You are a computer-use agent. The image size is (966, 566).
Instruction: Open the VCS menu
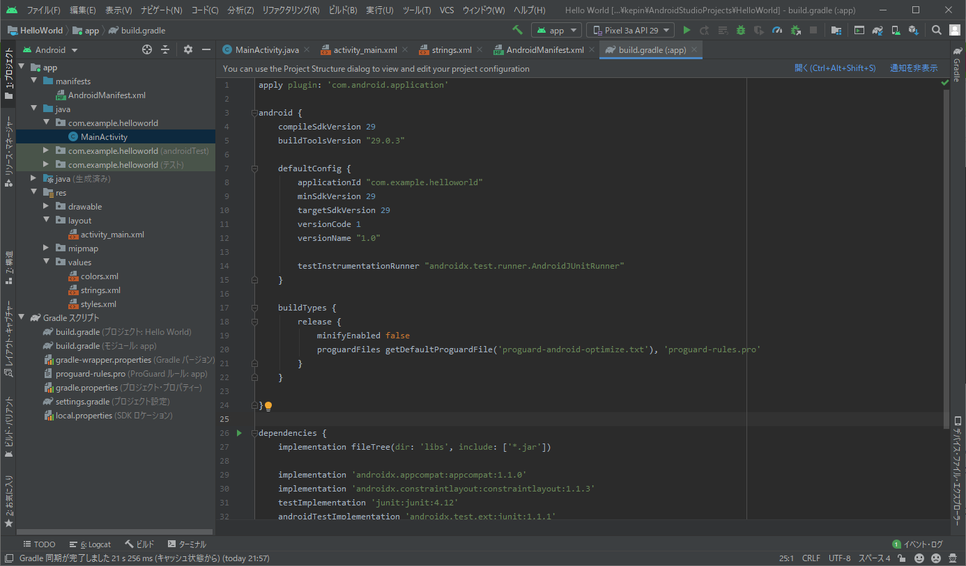tap(447, 10)
